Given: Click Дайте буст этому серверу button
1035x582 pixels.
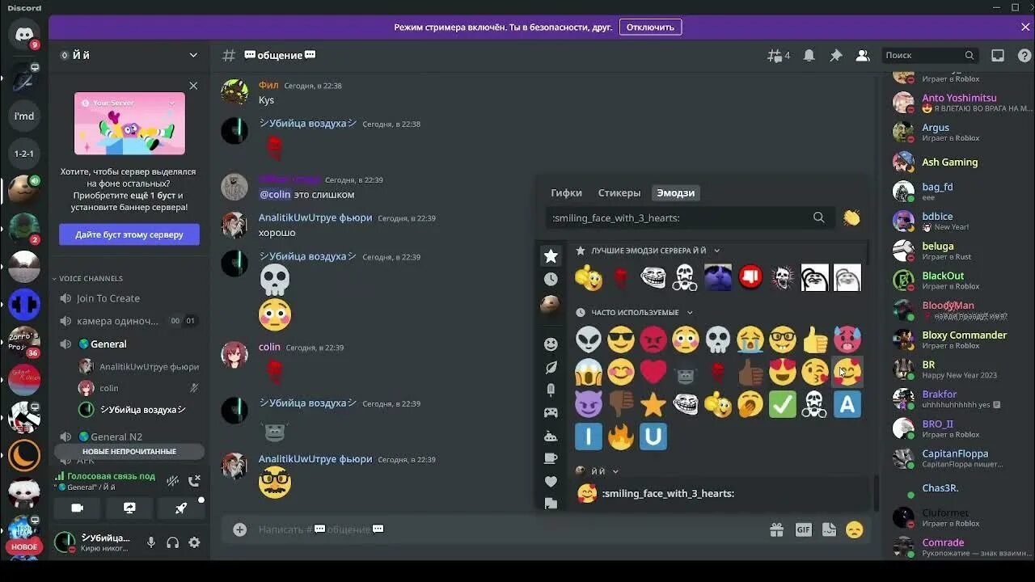Looking at the screenshot, I should point(129,234).
